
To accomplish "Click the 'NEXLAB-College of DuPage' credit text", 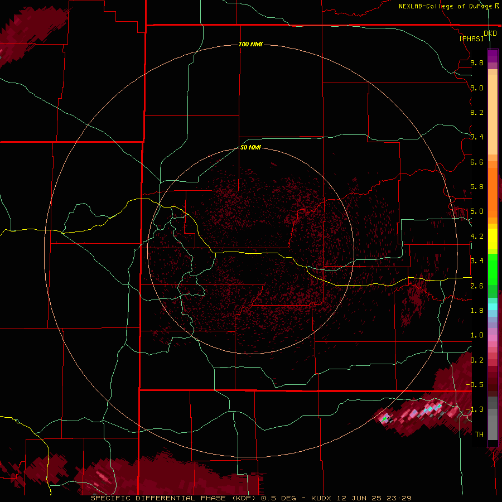I will (446, 6).
